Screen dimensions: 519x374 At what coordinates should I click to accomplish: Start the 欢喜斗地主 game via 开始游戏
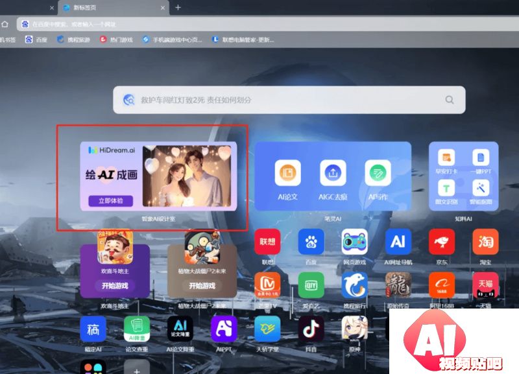115,286
